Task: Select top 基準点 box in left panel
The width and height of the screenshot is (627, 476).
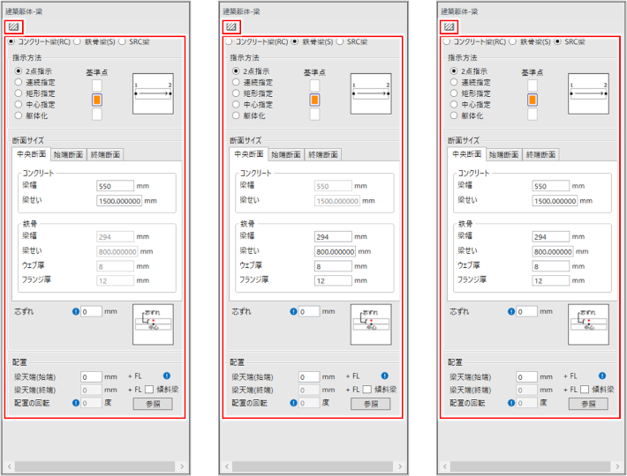Action: click(x=97, y=85)
